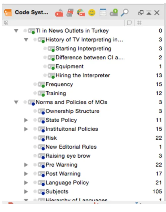Toggle activation circle for TI in News Outlets

[x=25, y=30]
